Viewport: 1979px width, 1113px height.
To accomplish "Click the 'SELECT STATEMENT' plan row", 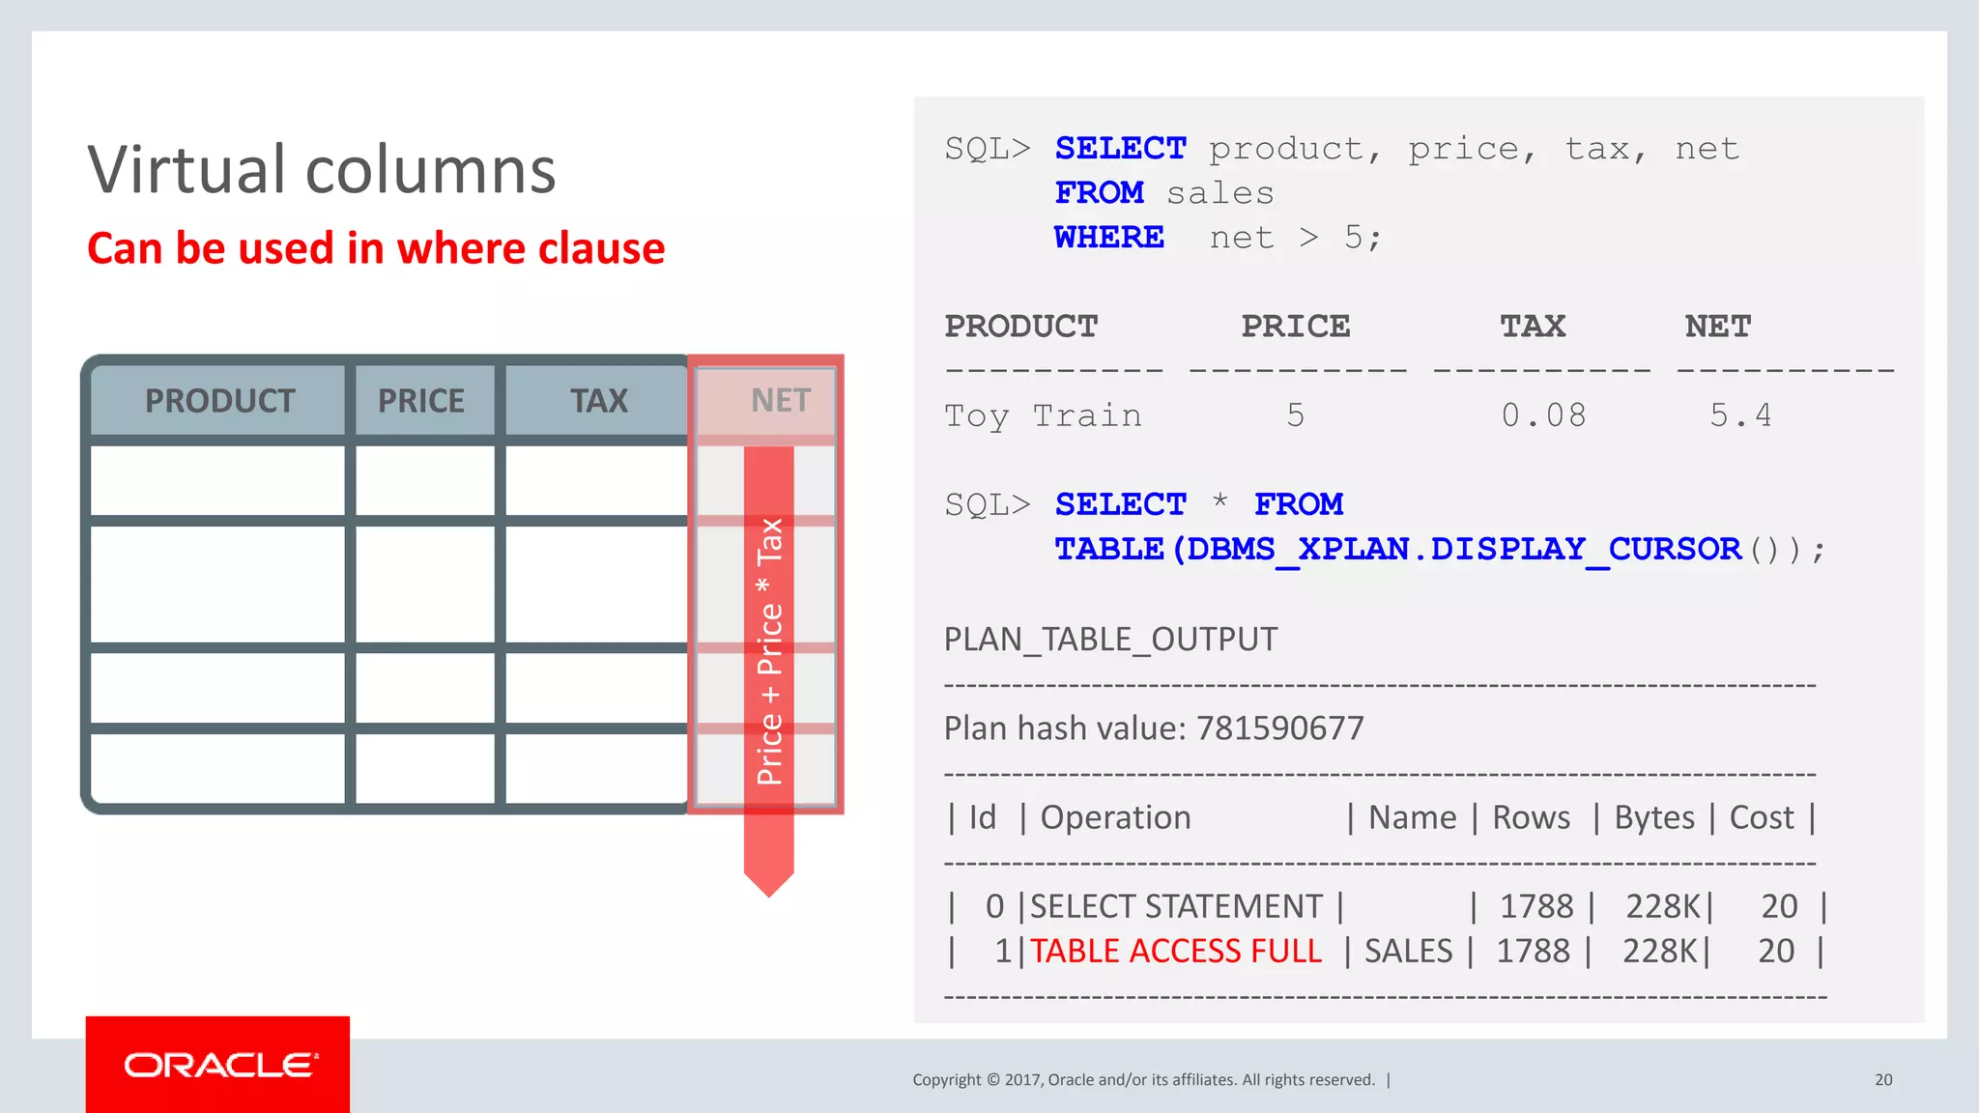I will [1389, 906].
